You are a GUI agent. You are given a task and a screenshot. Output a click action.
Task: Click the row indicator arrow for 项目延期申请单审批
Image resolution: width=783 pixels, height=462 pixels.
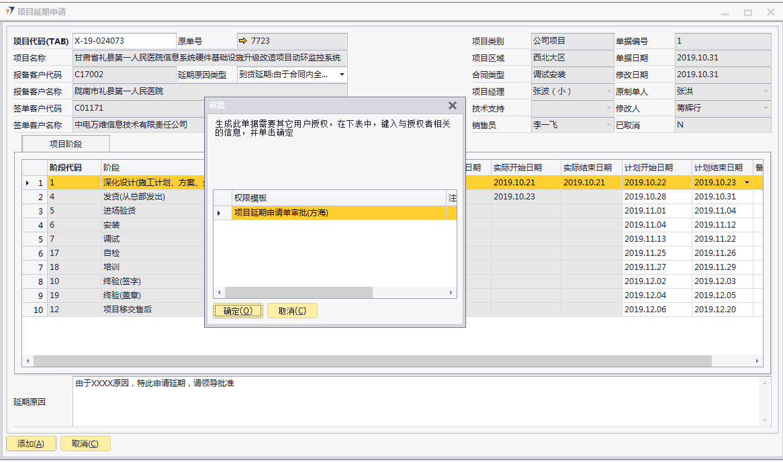219,213
